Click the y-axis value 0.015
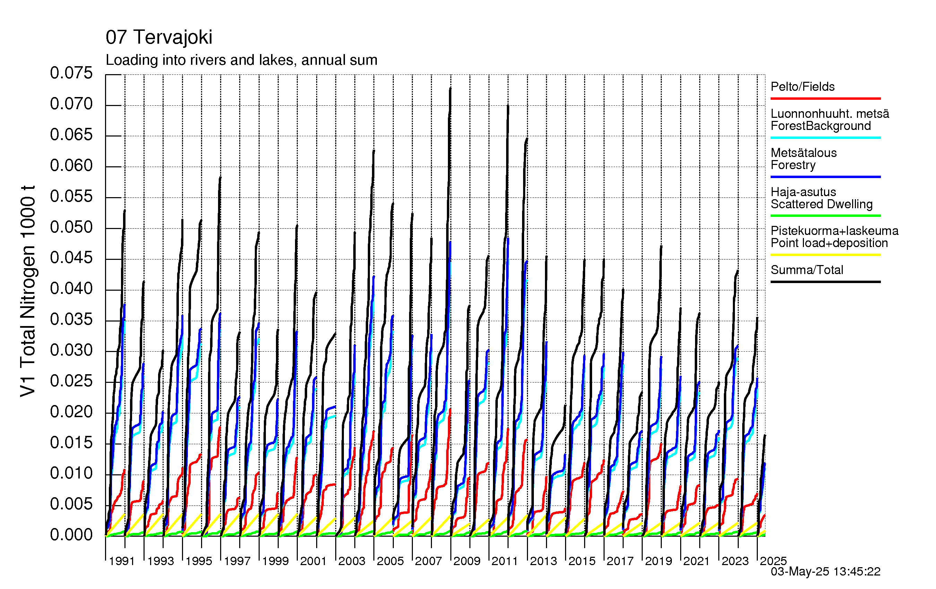Screen dimensions: 936x589 (71, 442)
